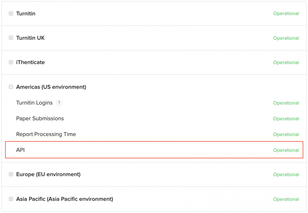Click the Operational status in the API row

coord(286,150)
